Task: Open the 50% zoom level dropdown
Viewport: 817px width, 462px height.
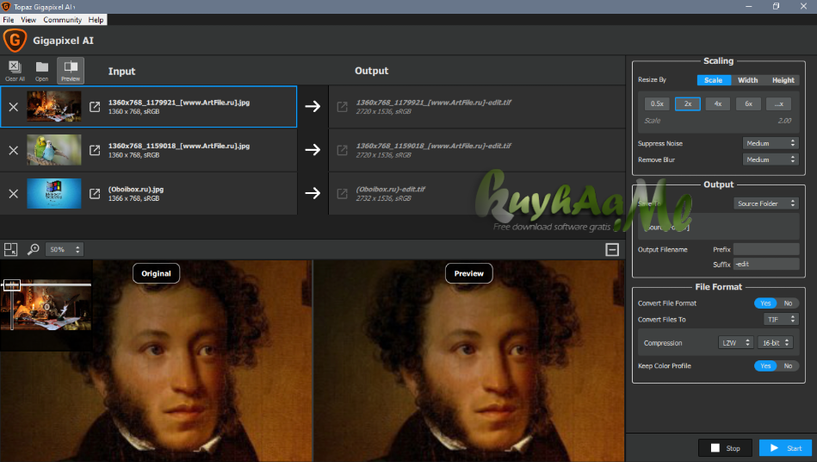Action: (65, 249)
